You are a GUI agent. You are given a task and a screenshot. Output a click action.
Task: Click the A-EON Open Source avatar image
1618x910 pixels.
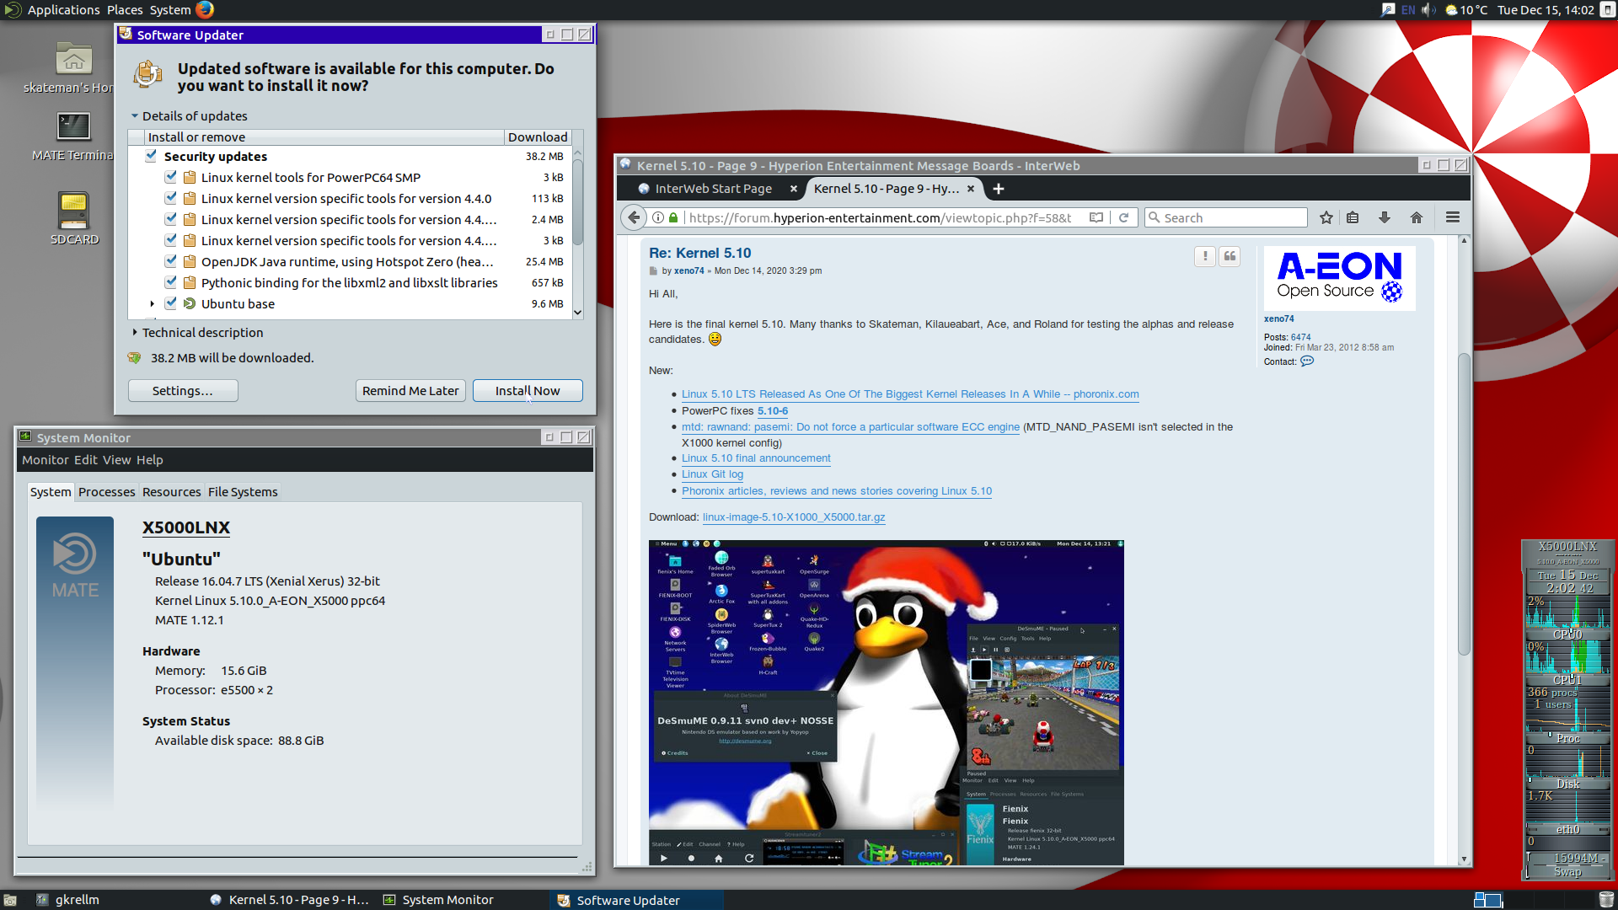tap(1339, 278)
